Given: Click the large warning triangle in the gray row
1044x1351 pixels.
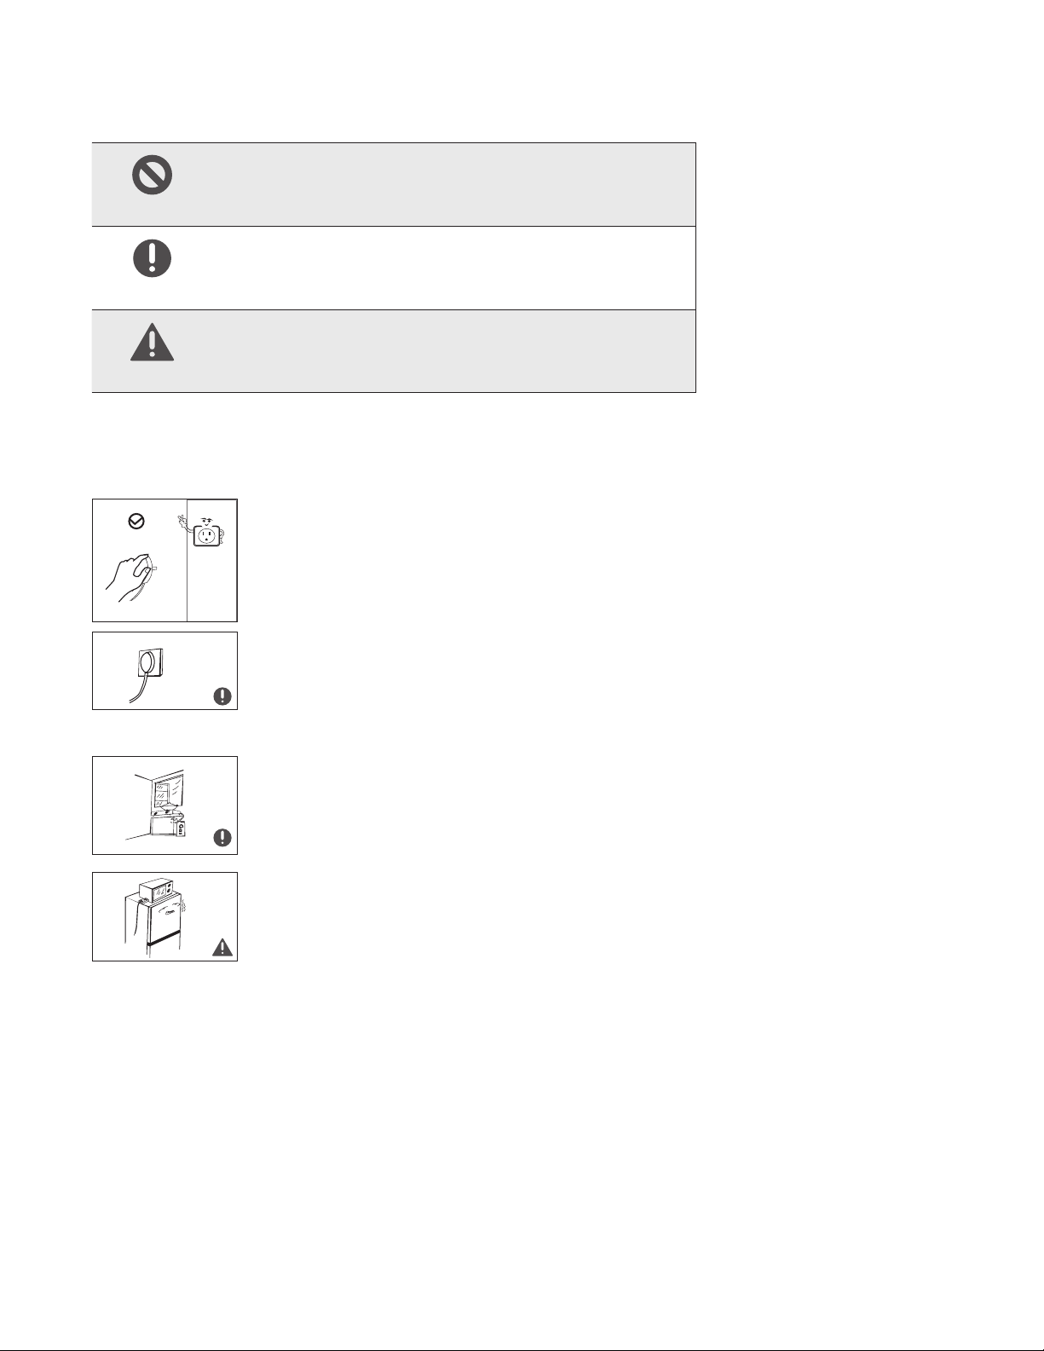Looking at the screenshot, I should tap(152, 342).
